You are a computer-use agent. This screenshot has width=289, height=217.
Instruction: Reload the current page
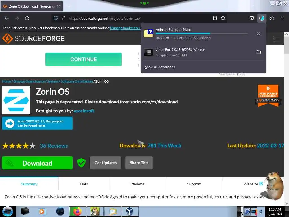pos(27,18)
